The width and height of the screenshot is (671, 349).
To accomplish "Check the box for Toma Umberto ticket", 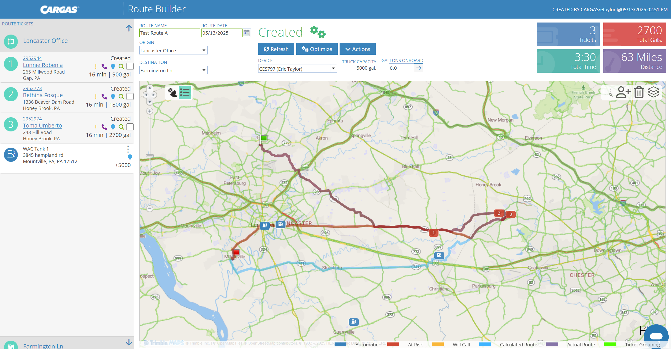I will click(130, 127).
